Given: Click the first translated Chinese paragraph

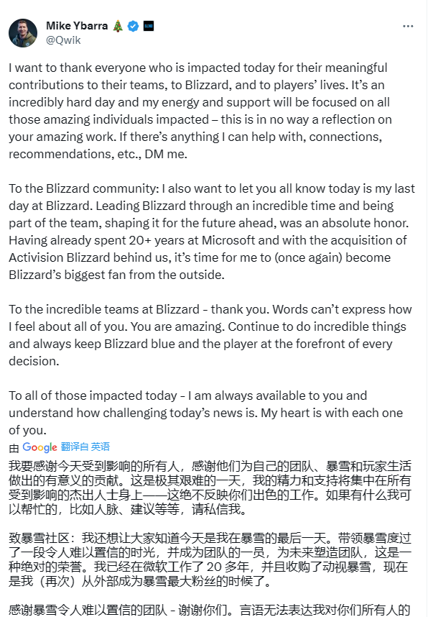Looking at the screenshot, I should pyautogui.click(x=208, y=482).
